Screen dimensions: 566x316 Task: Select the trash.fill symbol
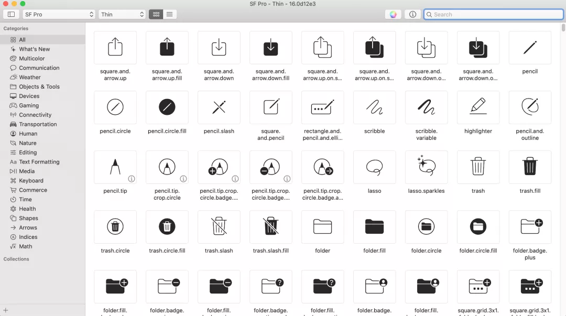coord(530,167)
